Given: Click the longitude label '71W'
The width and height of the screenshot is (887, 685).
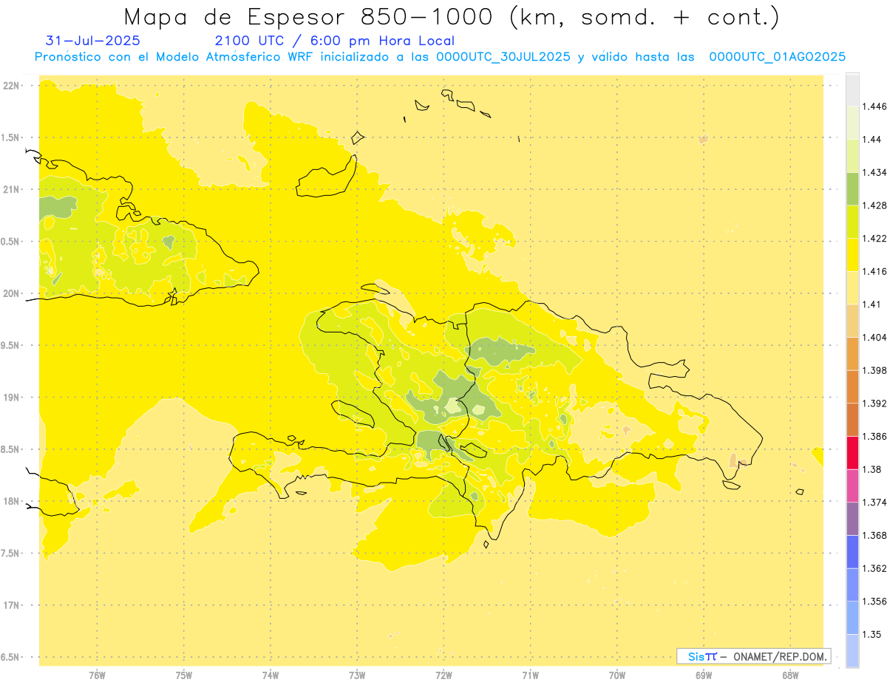Looking at the screenshot, I should click(x=530, y=675).
